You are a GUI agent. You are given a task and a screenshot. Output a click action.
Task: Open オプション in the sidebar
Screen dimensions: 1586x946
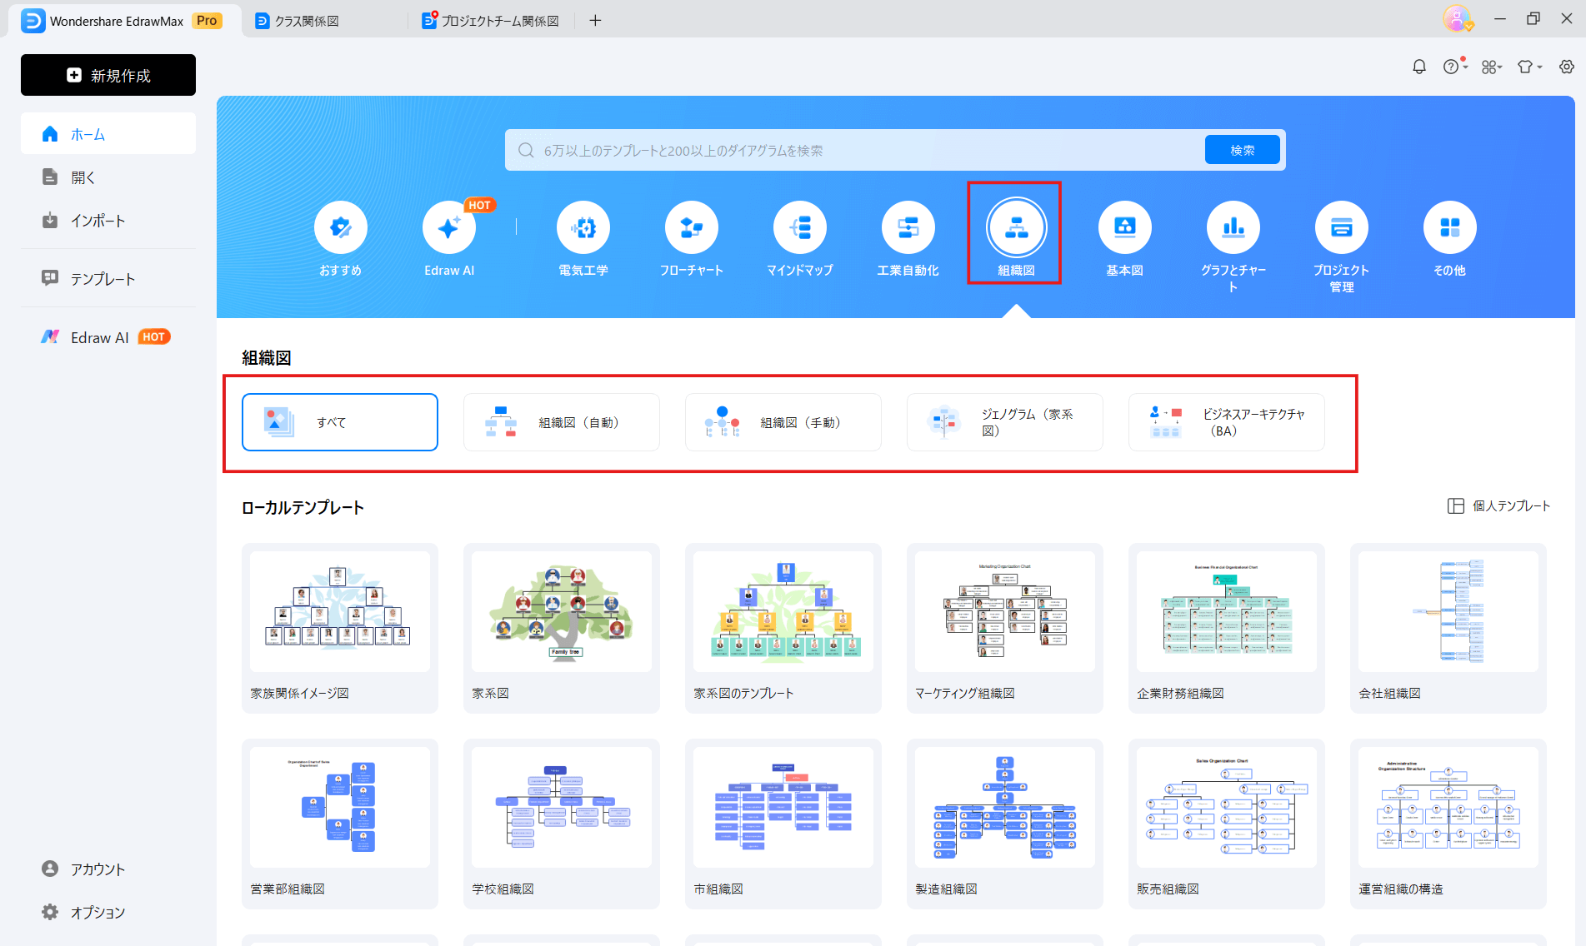[108, 912]
